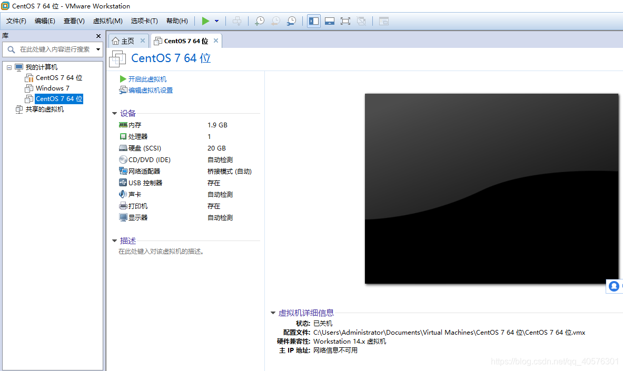Open the library search dropdown arrow
This screenshot has width=623, height=371.
98,49
